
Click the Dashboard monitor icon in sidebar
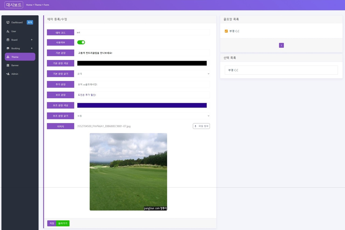8,22
